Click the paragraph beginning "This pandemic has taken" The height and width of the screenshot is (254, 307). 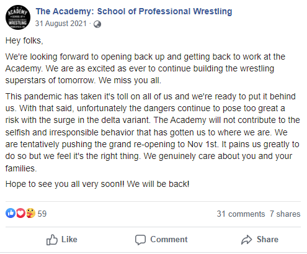tap(153, 132)
